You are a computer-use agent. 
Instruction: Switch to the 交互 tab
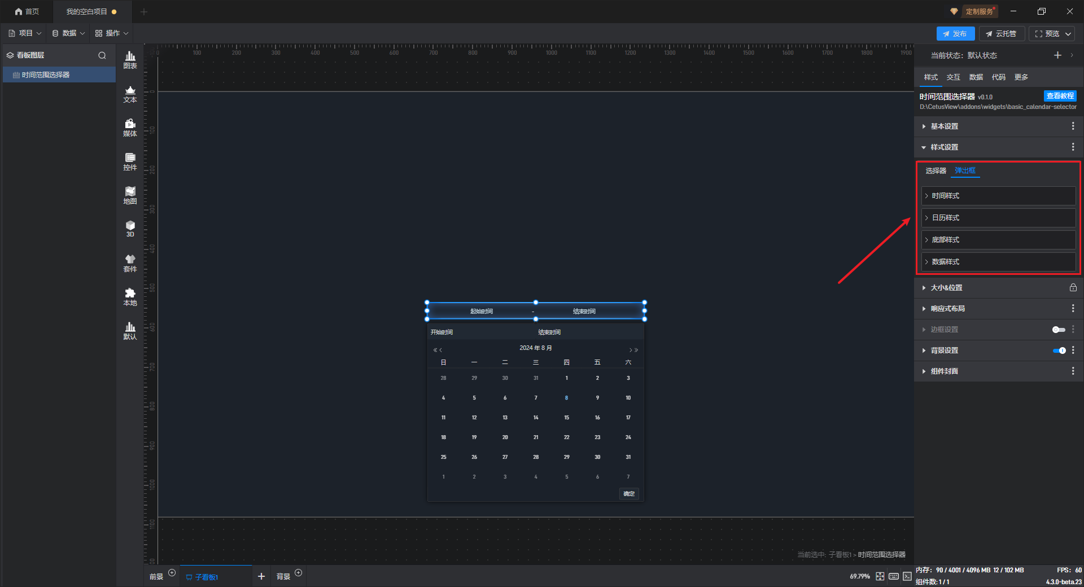pos(954,77)
